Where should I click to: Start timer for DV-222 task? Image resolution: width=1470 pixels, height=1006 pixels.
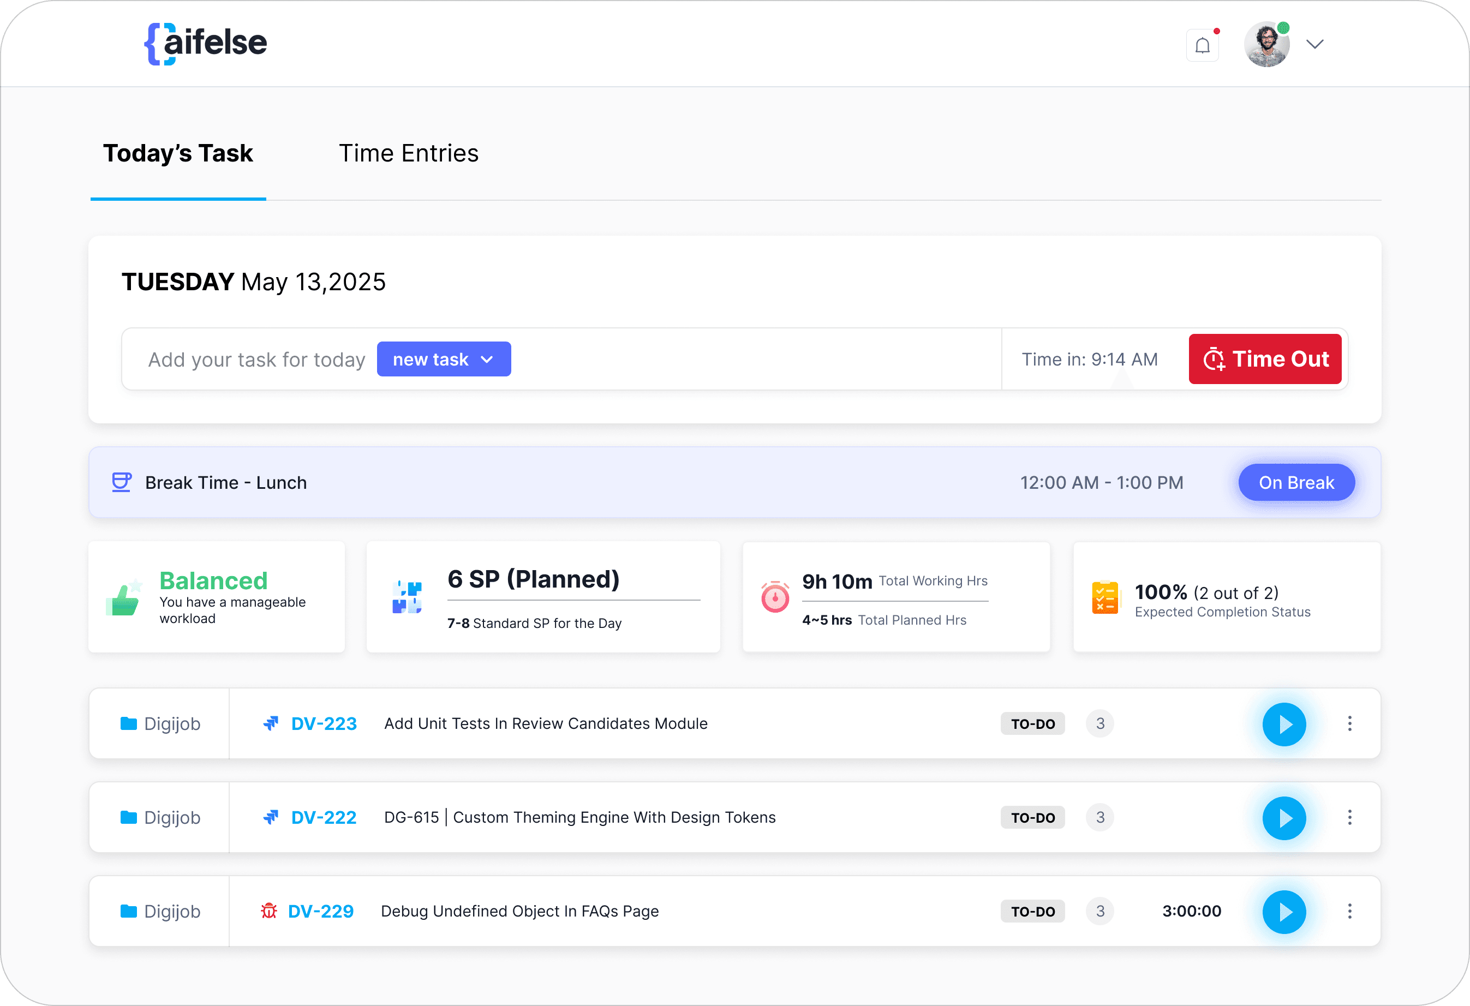click(1283, 818)
